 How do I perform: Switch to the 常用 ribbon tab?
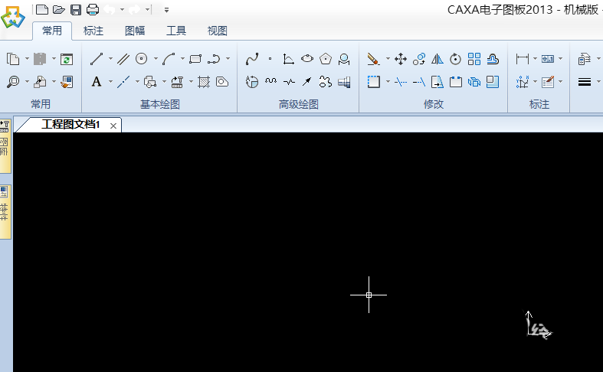pos(52,31)
